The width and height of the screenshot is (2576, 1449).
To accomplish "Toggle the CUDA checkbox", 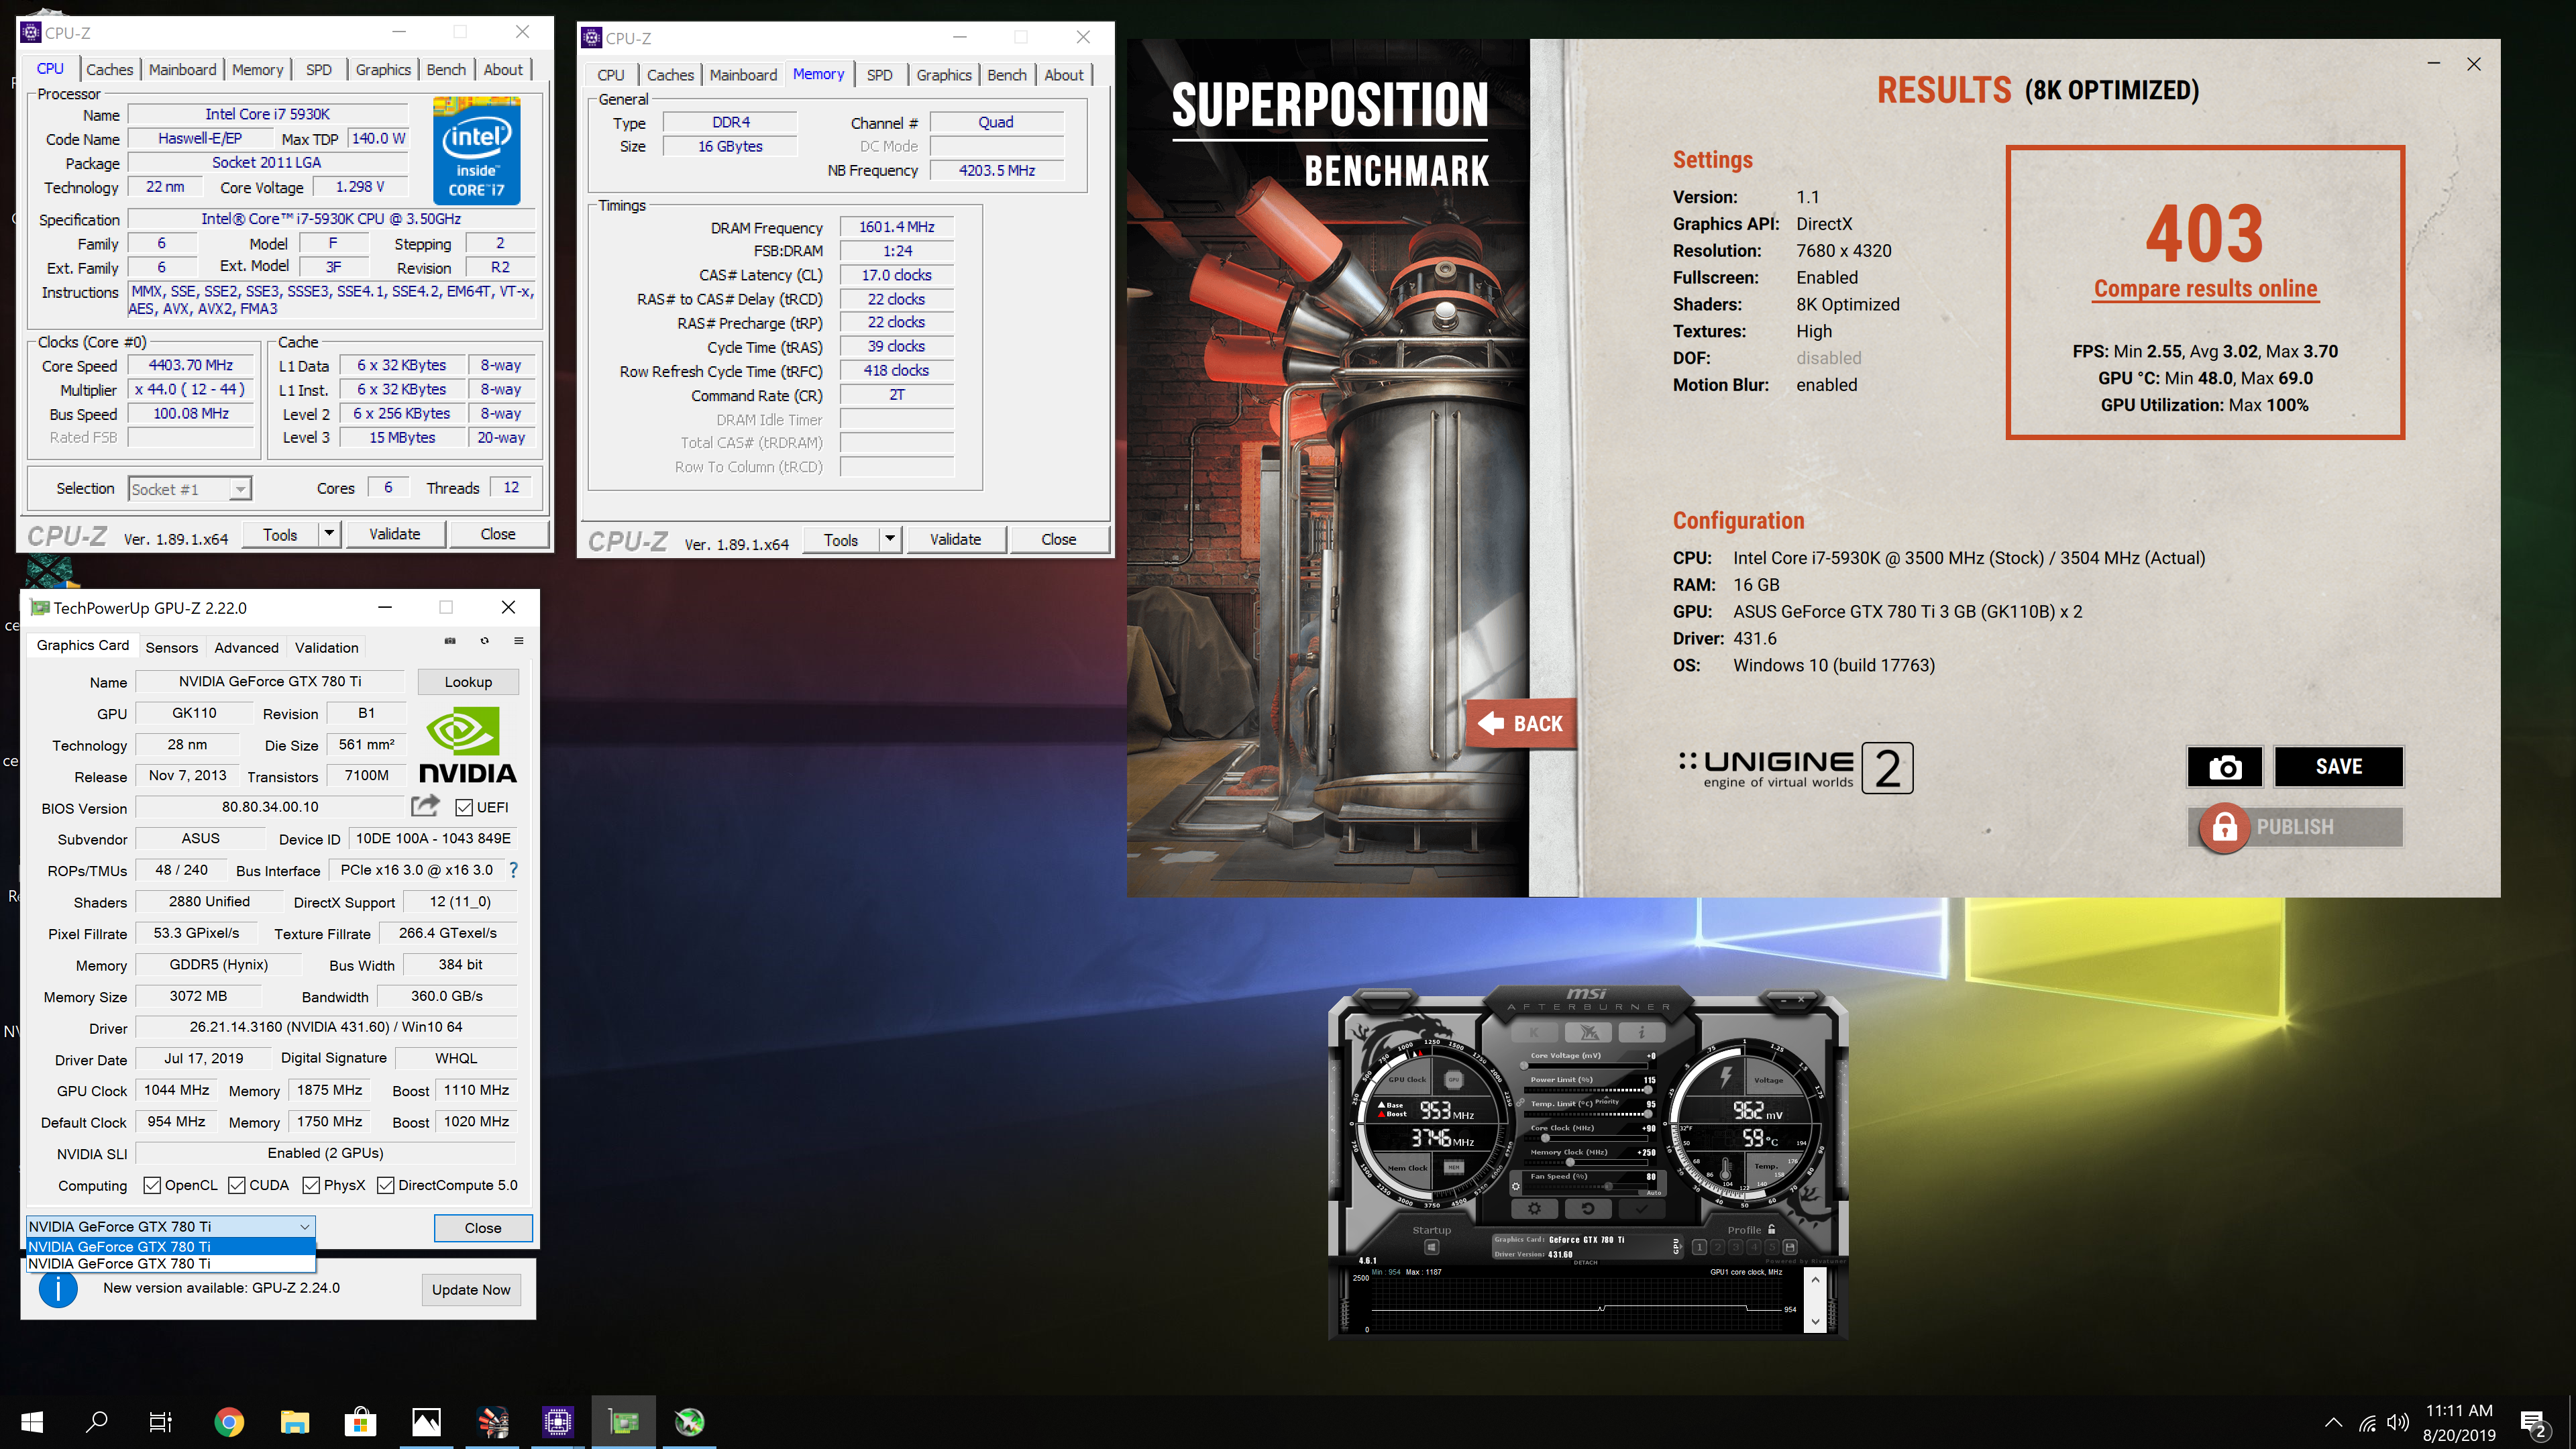I will [237, 1185].
